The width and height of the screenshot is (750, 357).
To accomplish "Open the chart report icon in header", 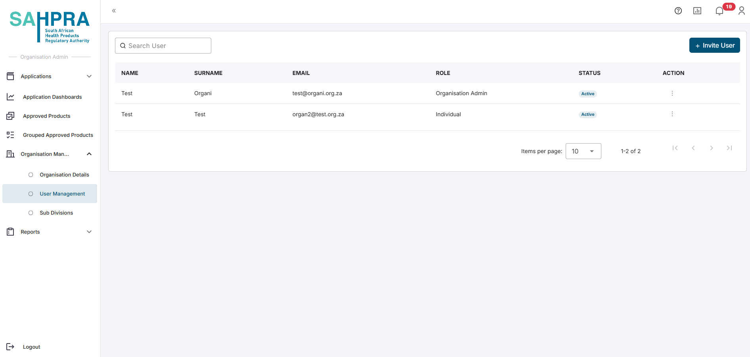I will click(x=697, y=11).
